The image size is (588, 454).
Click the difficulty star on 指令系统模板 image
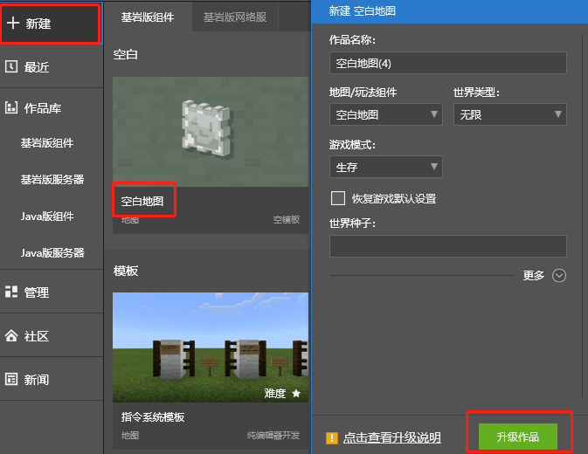pyautogui.click(x=296, y=393)
